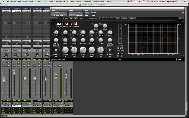189x118 pixels.
Task: Open DI GTR auto read automation dropdown
Action: pos(6,46)
